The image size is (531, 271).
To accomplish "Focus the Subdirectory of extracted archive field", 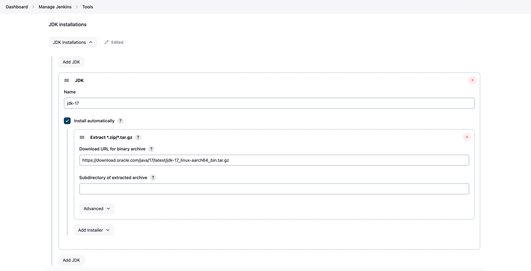I will (274, 189).
